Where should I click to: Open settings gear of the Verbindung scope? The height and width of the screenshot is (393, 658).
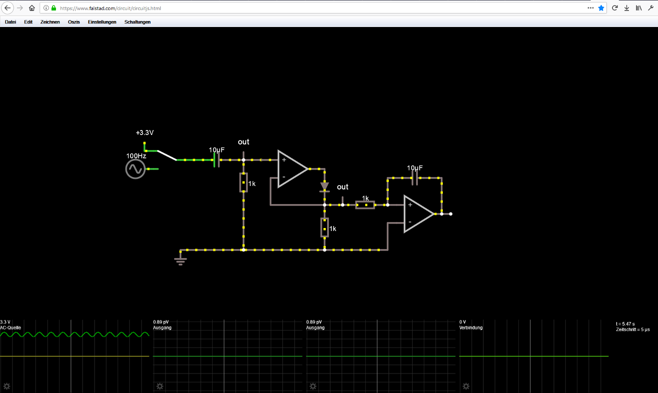[466, 386]
